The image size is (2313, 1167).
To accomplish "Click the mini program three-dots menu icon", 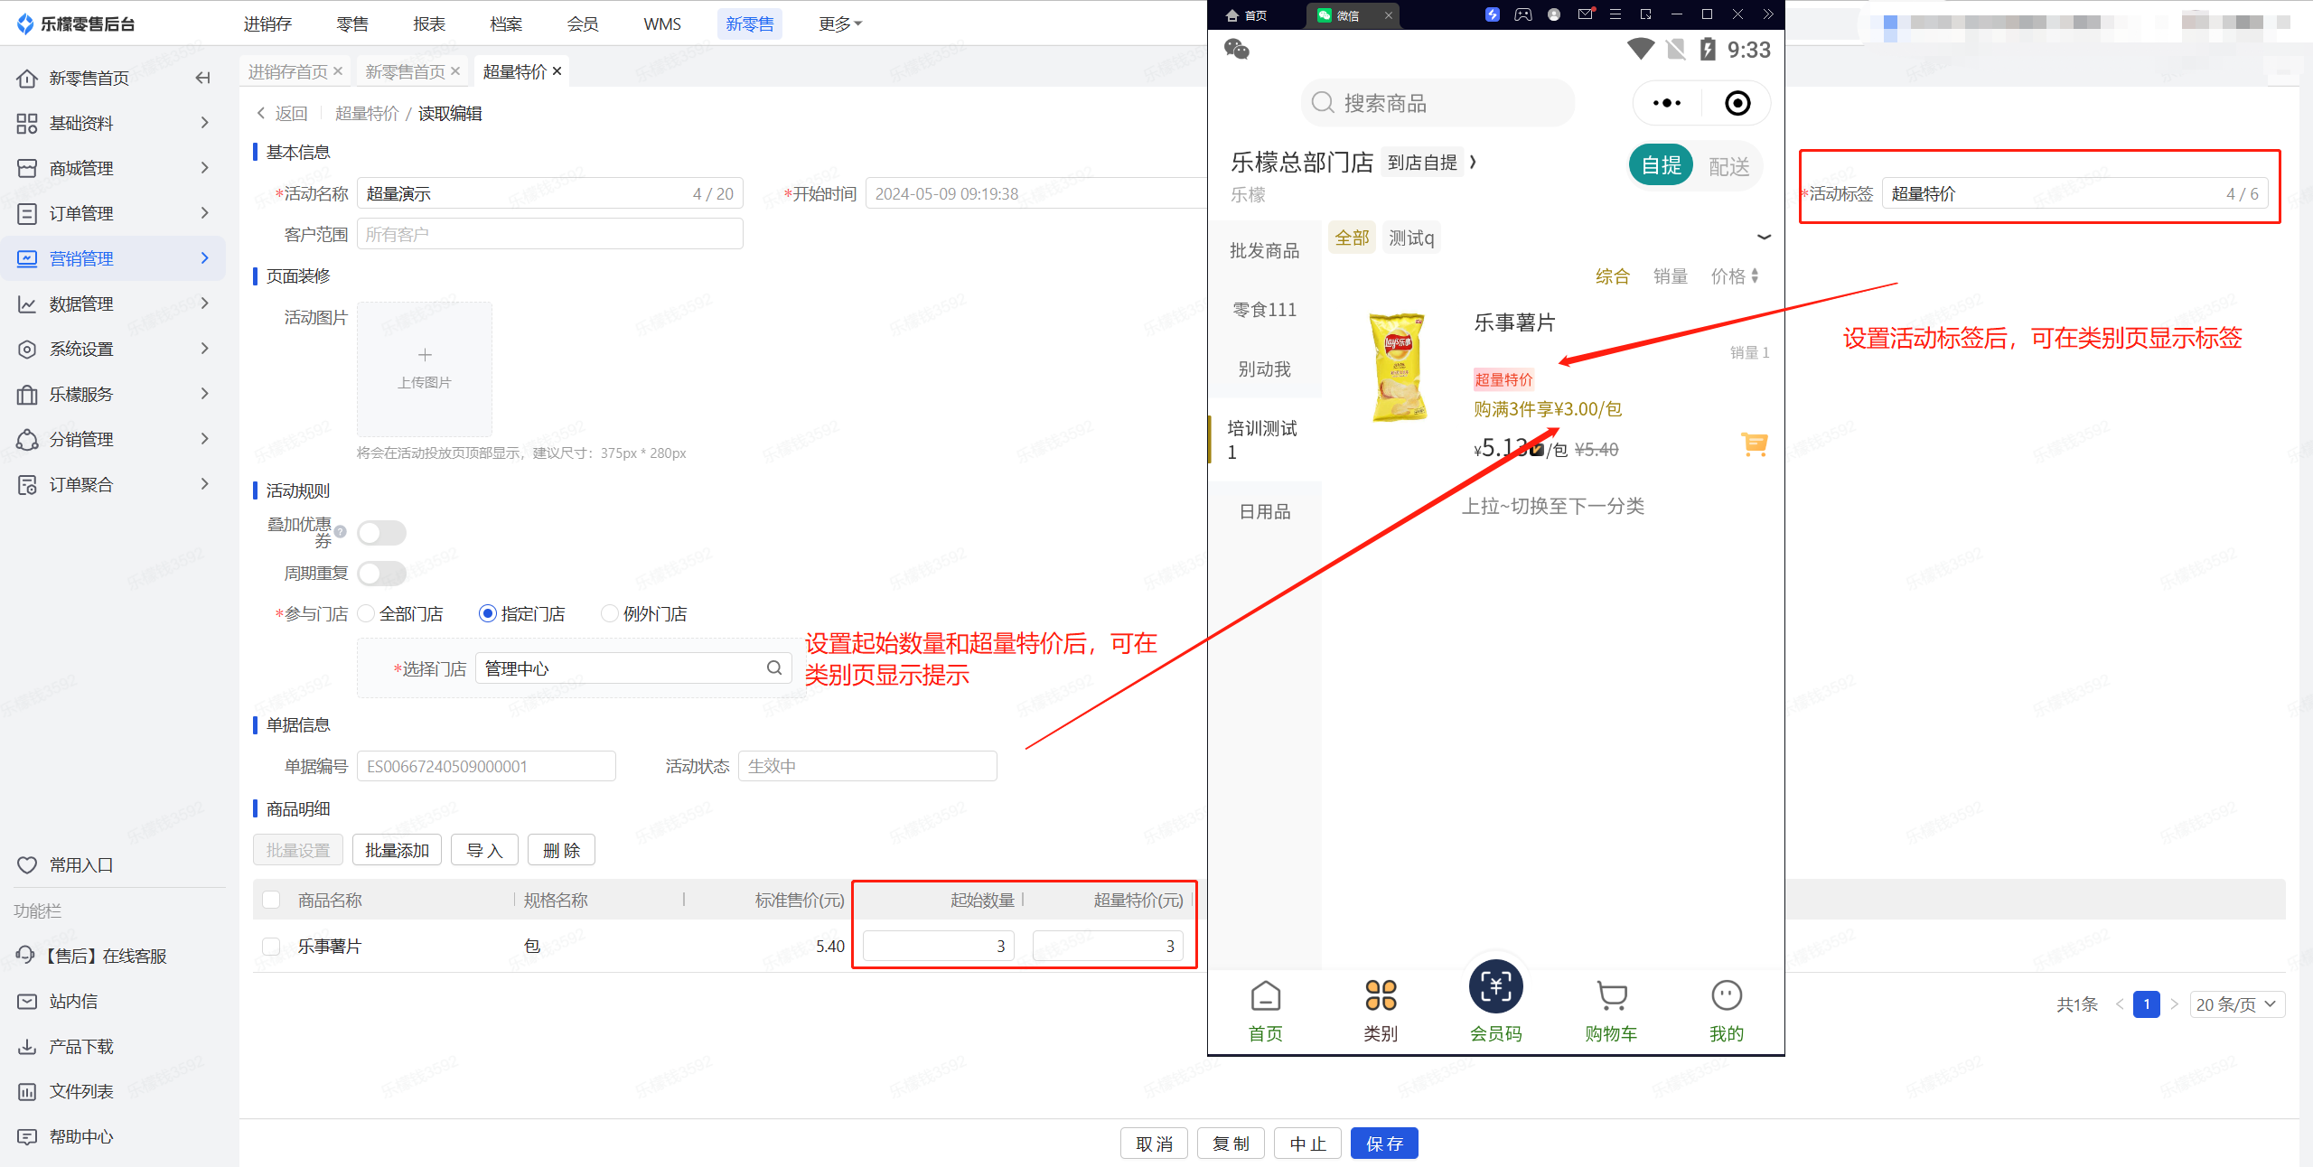I will pyautogui.click(x=1667, y=103).
